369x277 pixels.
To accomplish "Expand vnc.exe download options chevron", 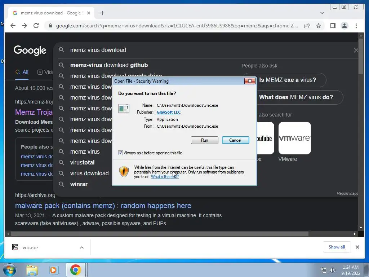I will pos(82,247).
